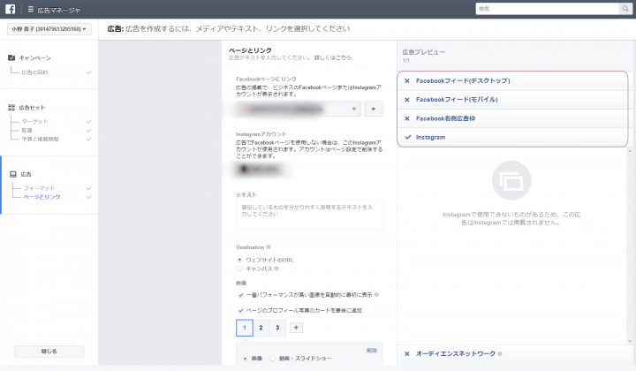Select carousel card 1 tab

tap(245, 328)
